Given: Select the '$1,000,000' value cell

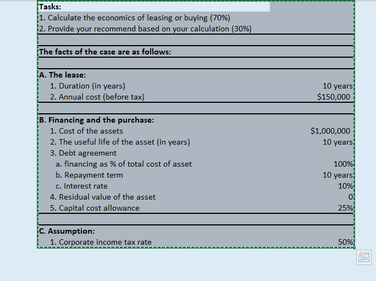Looking at the screenshot, I should click(330, 131).
